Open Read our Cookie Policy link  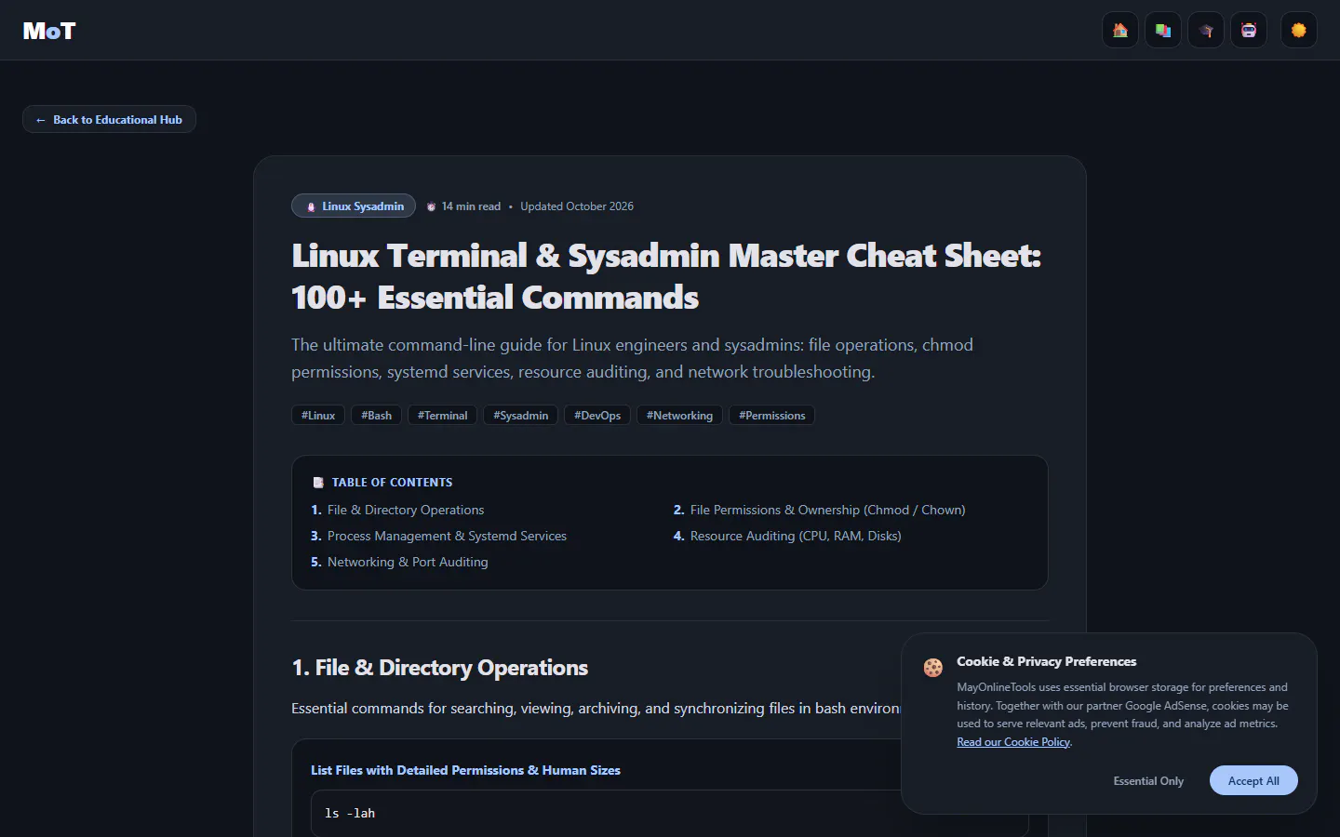[1013, 742]
